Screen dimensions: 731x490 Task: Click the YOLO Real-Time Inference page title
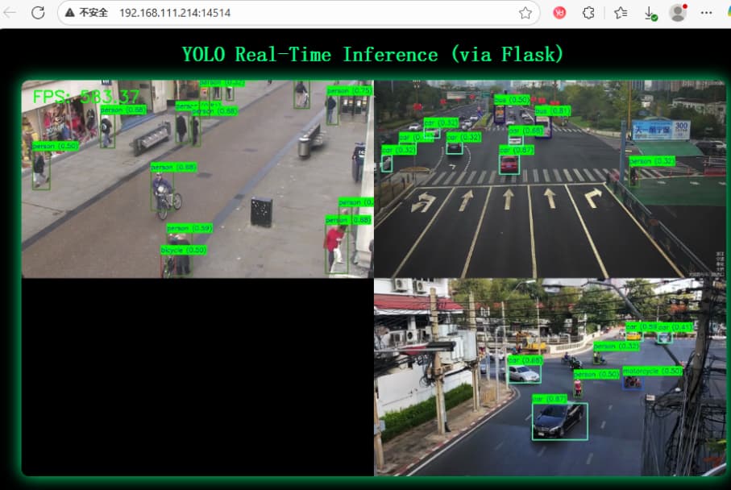[x=372, y=54]
